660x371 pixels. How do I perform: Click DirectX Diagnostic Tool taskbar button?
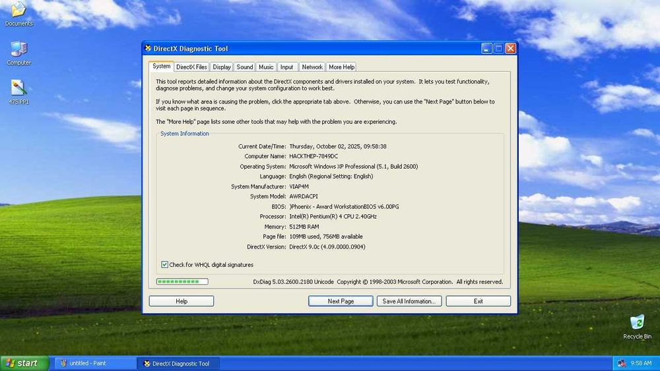tap(177, 364)
